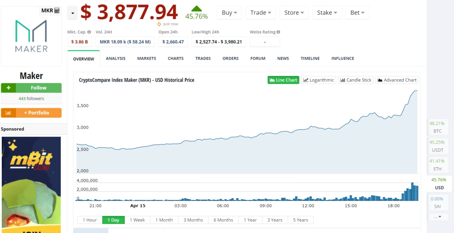Click the green up arrow price change indicator
Image resolution: width=454 pixels, height=233 pixels.
[196, 8]
